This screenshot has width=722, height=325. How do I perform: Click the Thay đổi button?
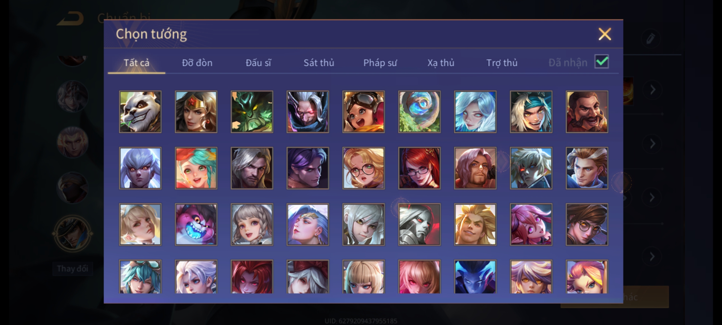(73, 268)
